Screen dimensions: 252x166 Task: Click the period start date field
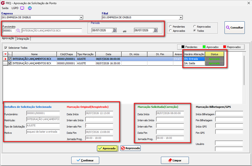pyautogui.click(x=102, y=30)
